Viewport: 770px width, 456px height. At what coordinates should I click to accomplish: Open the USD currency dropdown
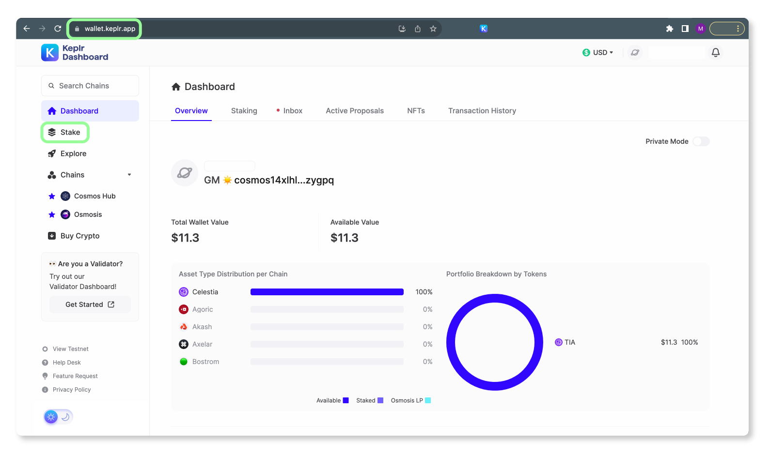click(x=598, y=52)
